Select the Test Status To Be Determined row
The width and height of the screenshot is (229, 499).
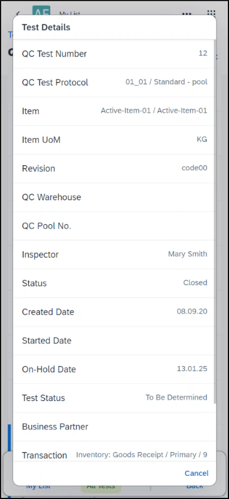click(x=114, y=398)
